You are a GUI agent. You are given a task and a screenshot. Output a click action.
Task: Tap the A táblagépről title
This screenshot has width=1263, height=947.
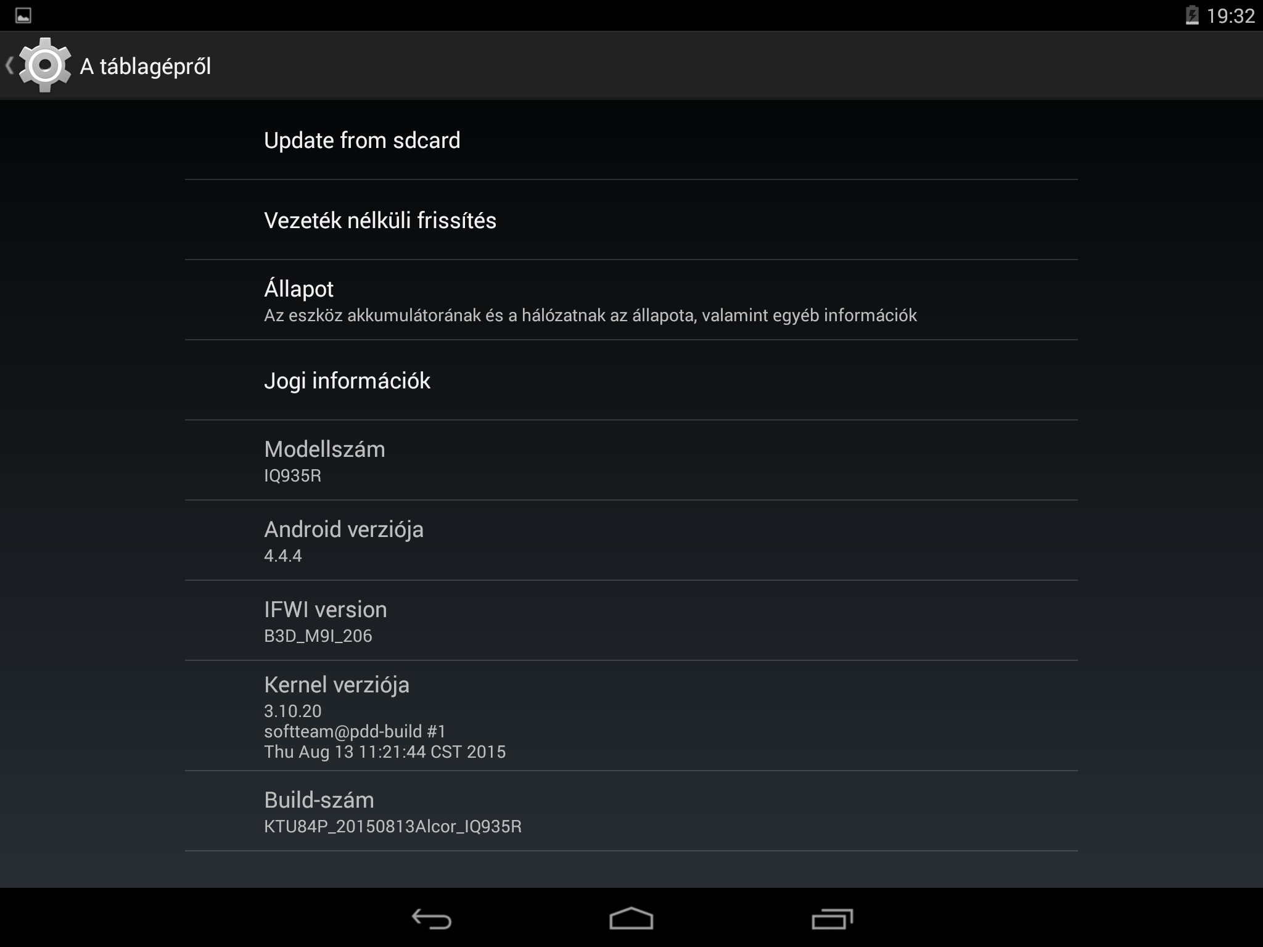click(x=146, y=67)
